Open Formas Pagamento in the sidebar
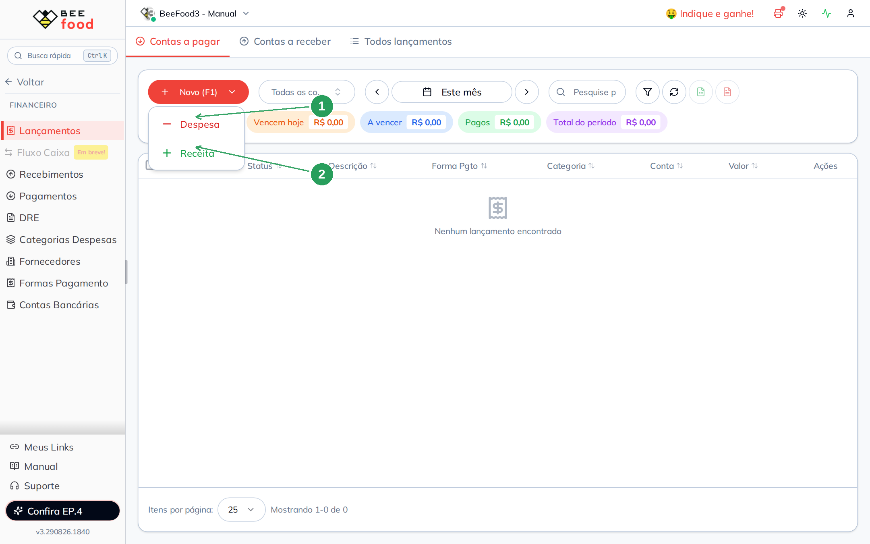This screenshot has height=544, width=870. 62,283
